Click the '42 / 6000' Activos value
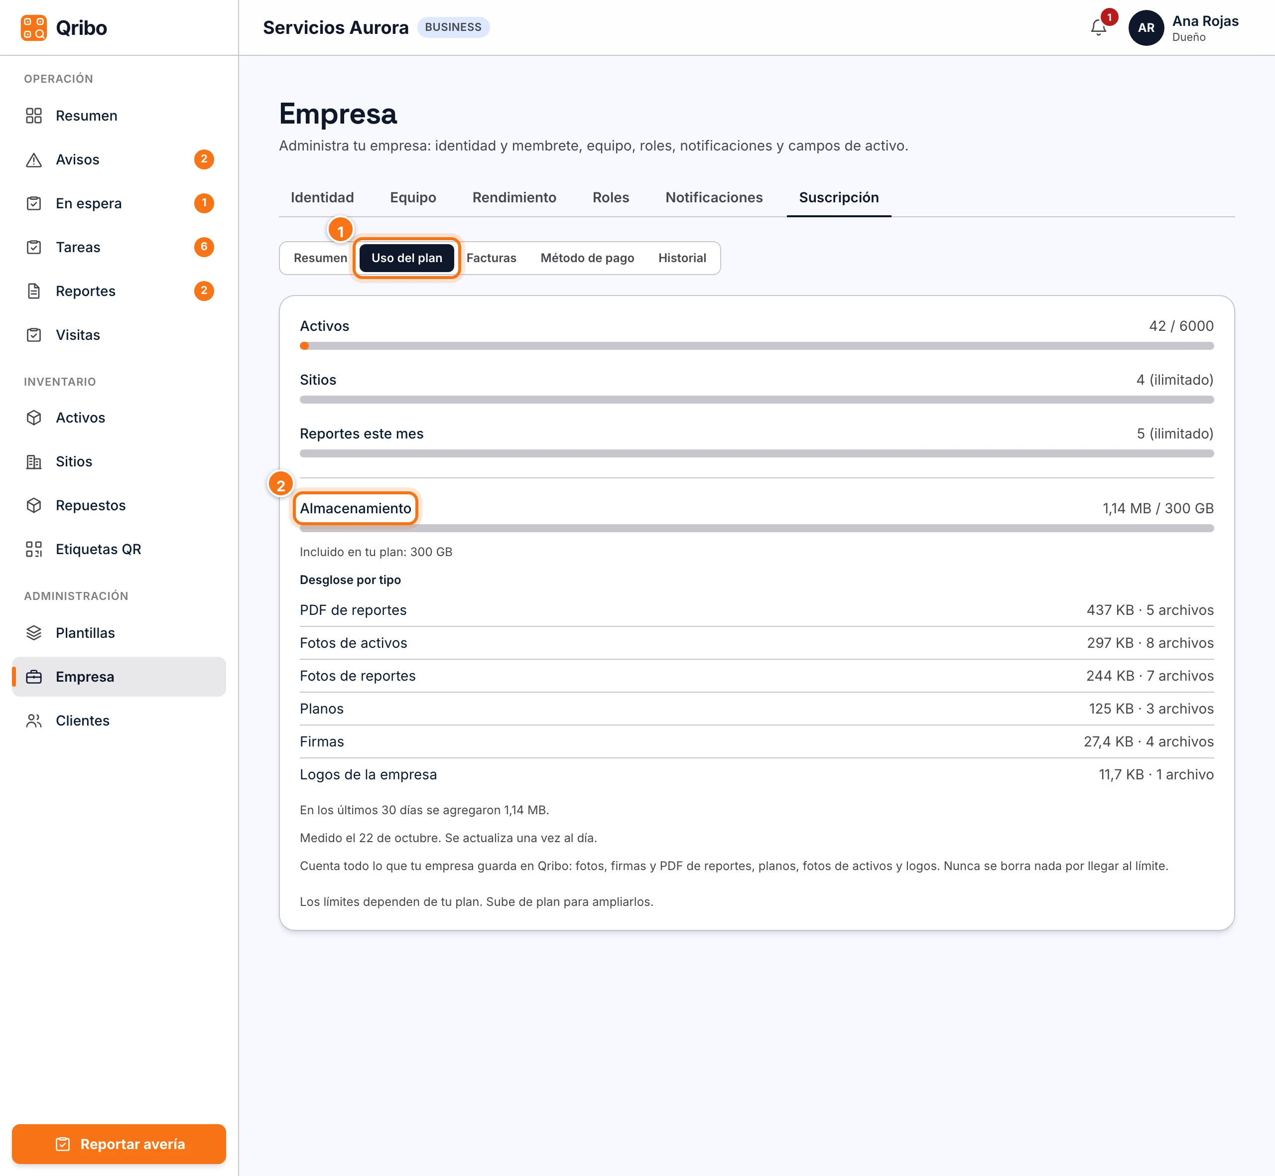Image resolution: width=1275 pixels, height=1176 pixels. [x=1181, y=326]
